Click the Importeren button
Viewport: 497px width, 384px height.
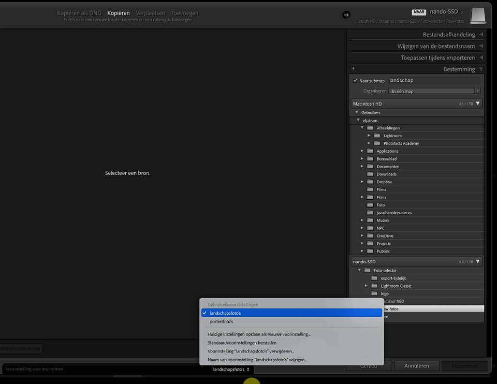tap(465, 366)
